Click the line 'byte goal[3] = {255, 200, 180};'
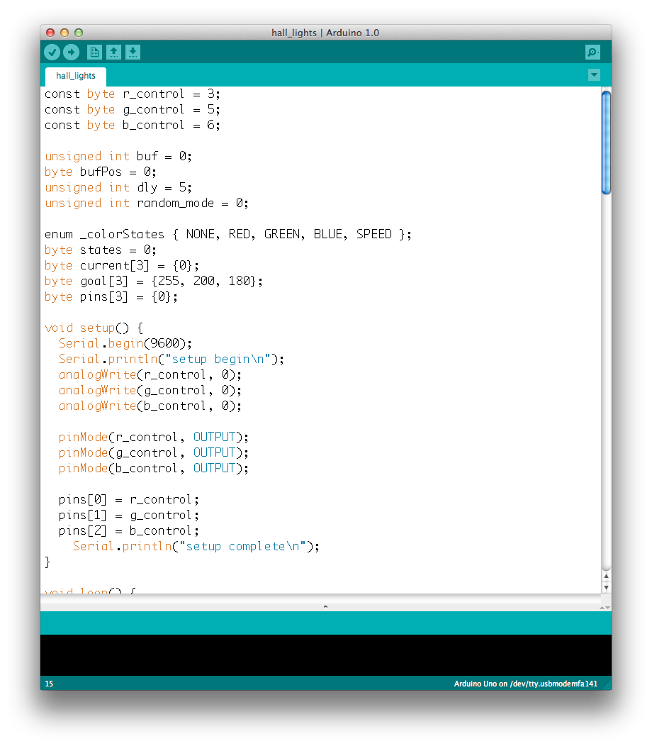The image size is (652, 746). pyautogui.click(x=154, y=282)
